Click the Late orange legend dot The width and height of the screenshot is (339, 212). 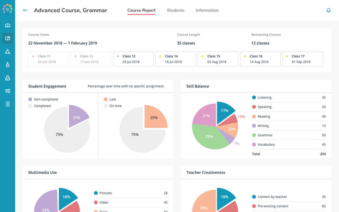click(x=106, y=99)
